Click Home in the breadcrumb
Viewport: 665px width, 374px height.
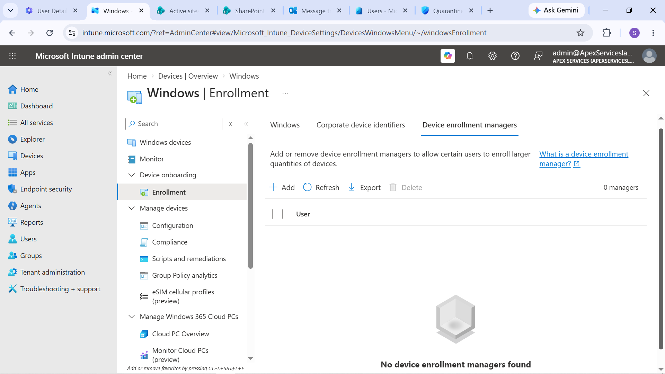(137, 76)
